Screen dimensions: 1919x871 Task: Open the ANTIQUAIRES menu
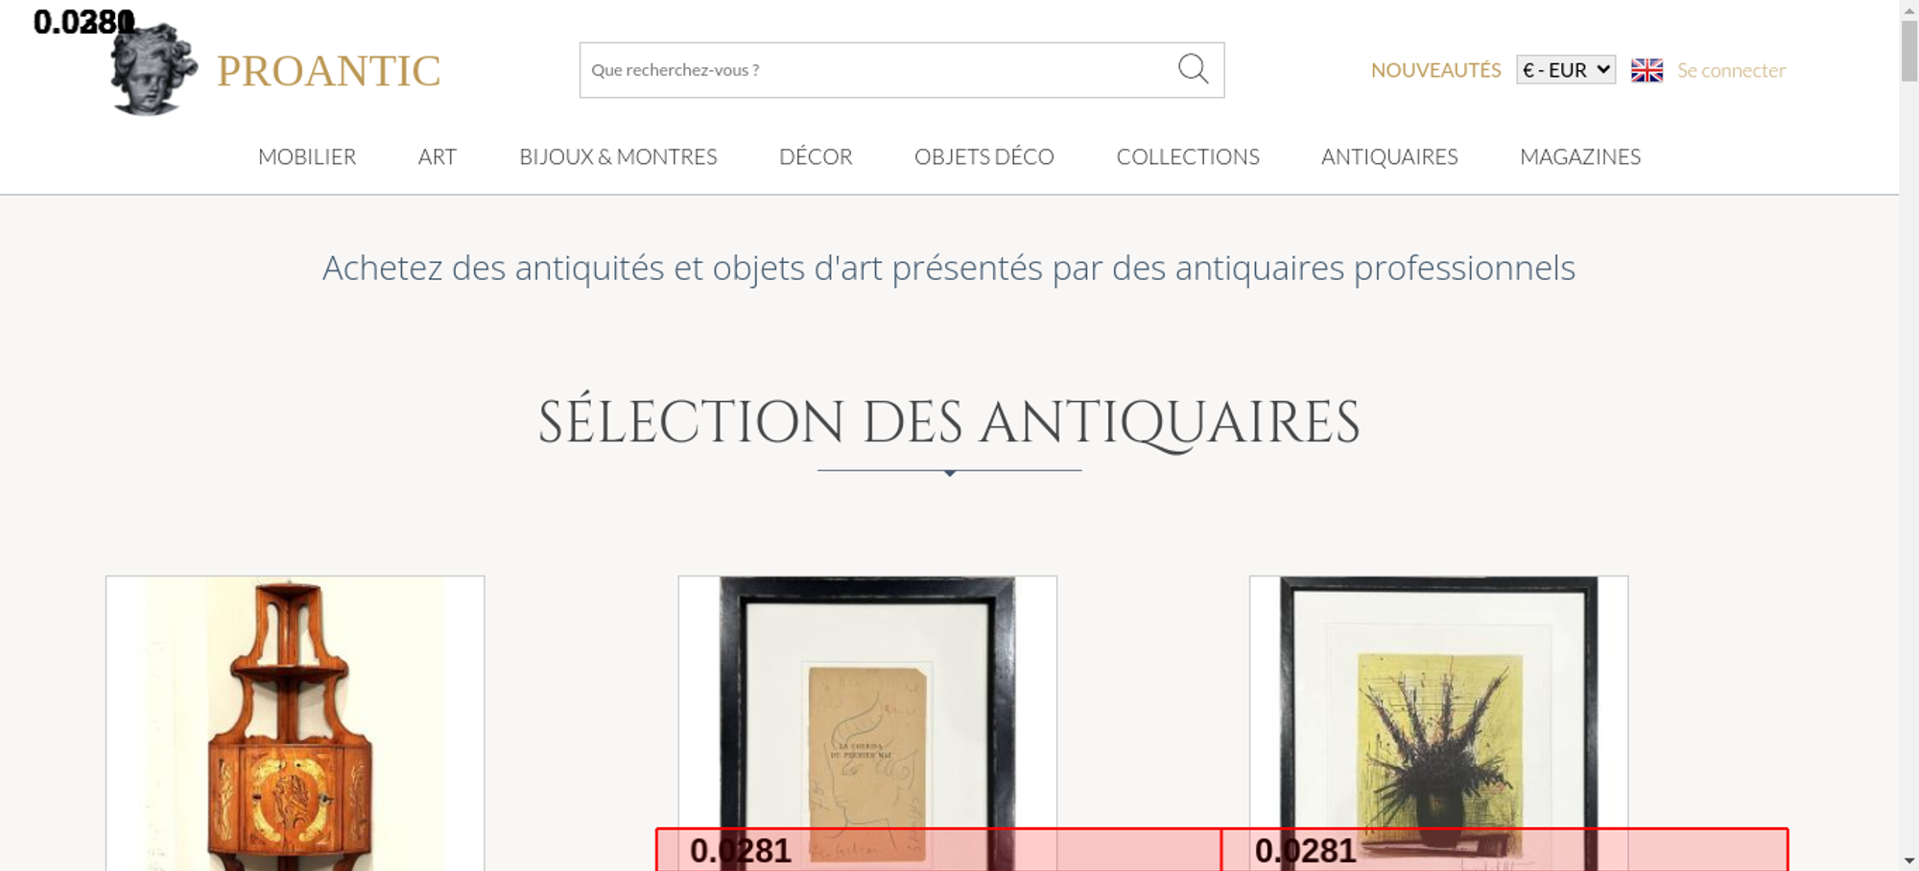click(1389, 156)
